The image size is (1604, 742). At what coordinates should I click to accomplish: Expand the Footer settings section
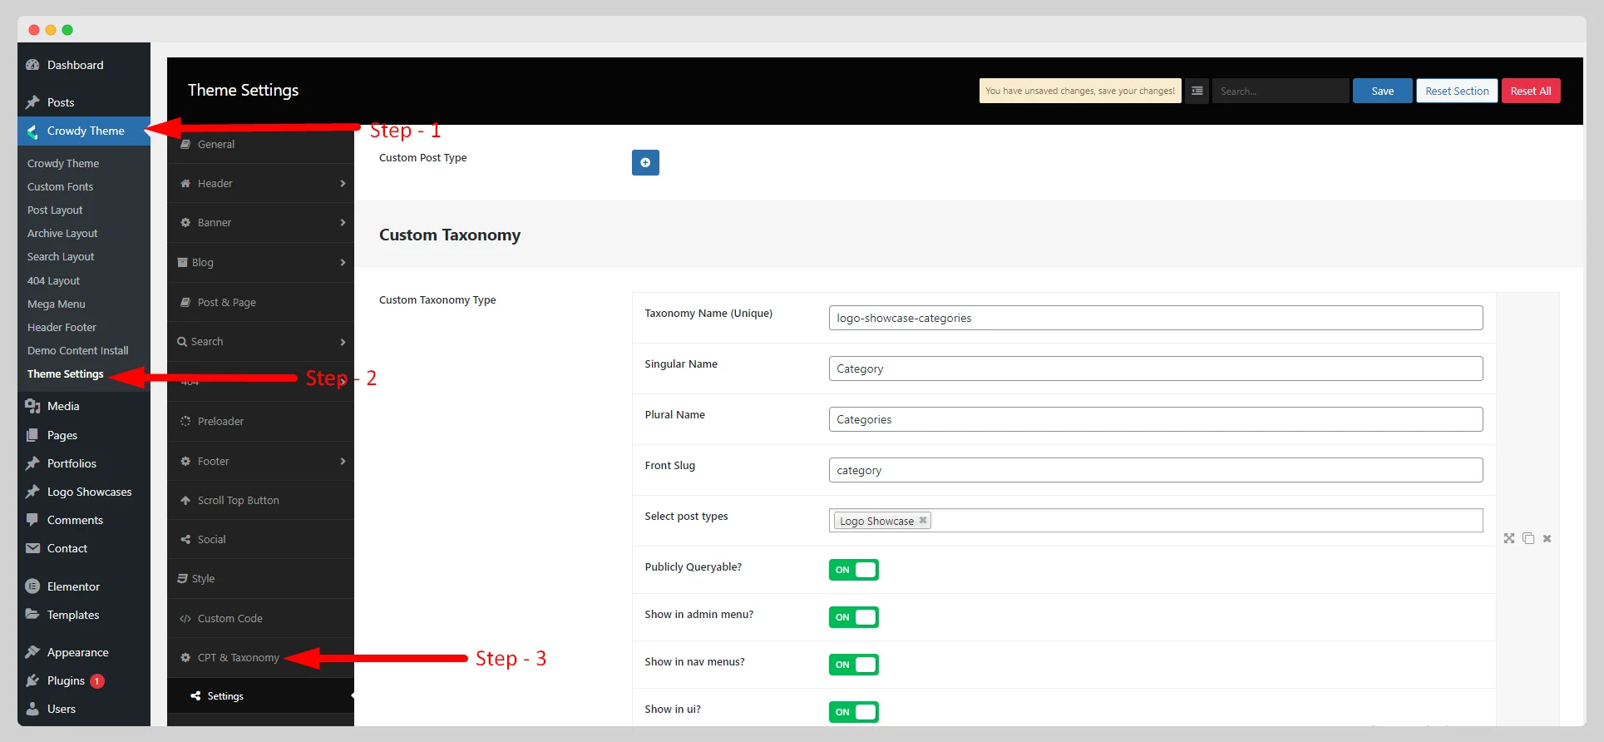point(260,462)
